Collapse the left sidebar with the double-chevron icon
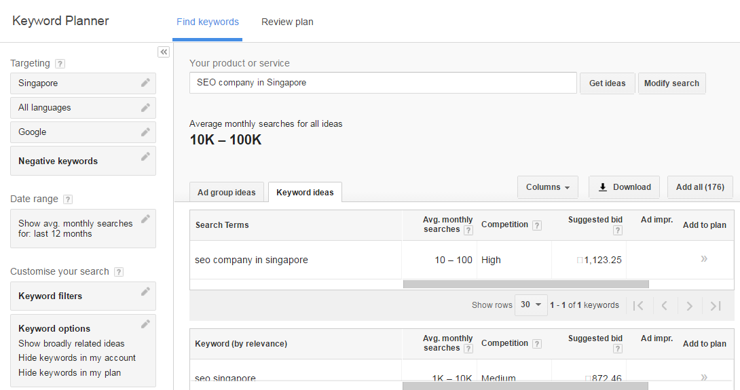This screenshot has width=740, height=390. [164, 52]
